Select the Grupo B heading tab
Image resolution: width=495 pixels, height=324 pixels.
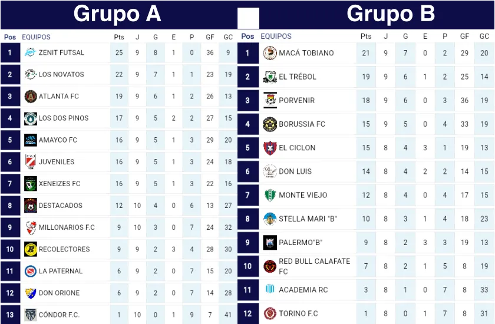(391, 13)
